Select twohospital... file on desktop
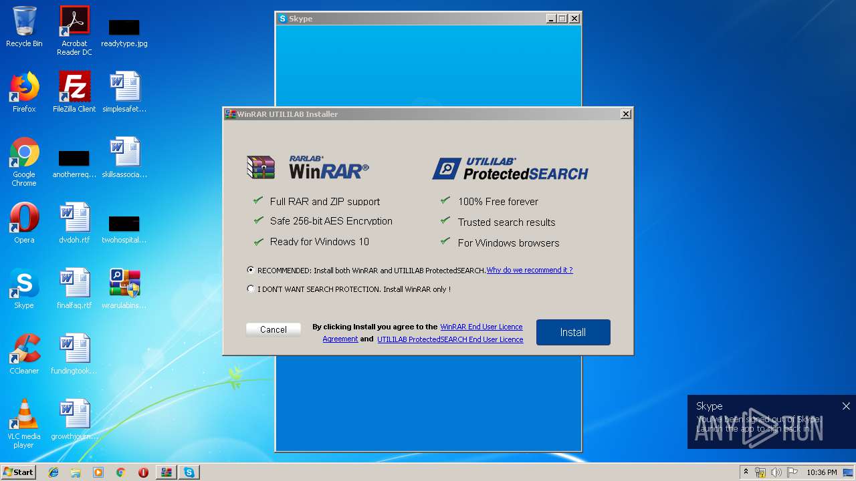 click(x=124, y=228)
